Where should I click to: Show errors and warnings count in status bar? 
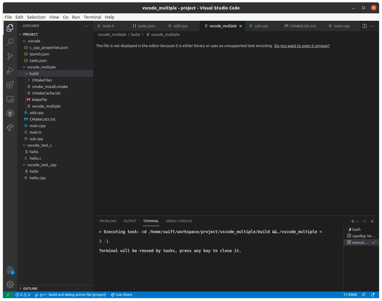23,295
